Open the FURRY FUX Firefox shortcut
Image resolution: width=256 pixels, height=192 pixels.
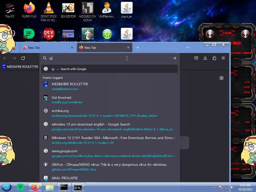coord(29,10)
